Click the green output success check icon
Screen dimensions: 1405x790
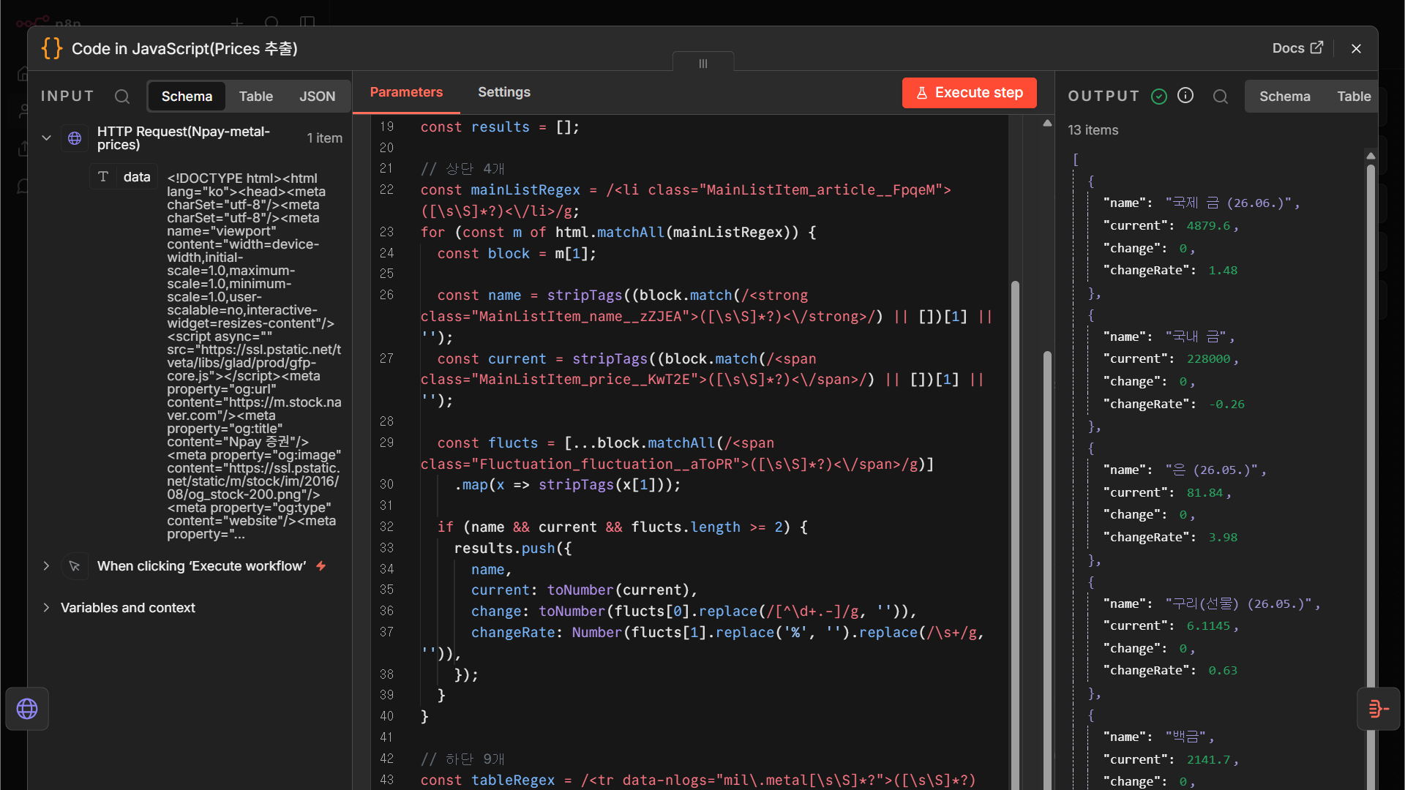point(1159,97)
